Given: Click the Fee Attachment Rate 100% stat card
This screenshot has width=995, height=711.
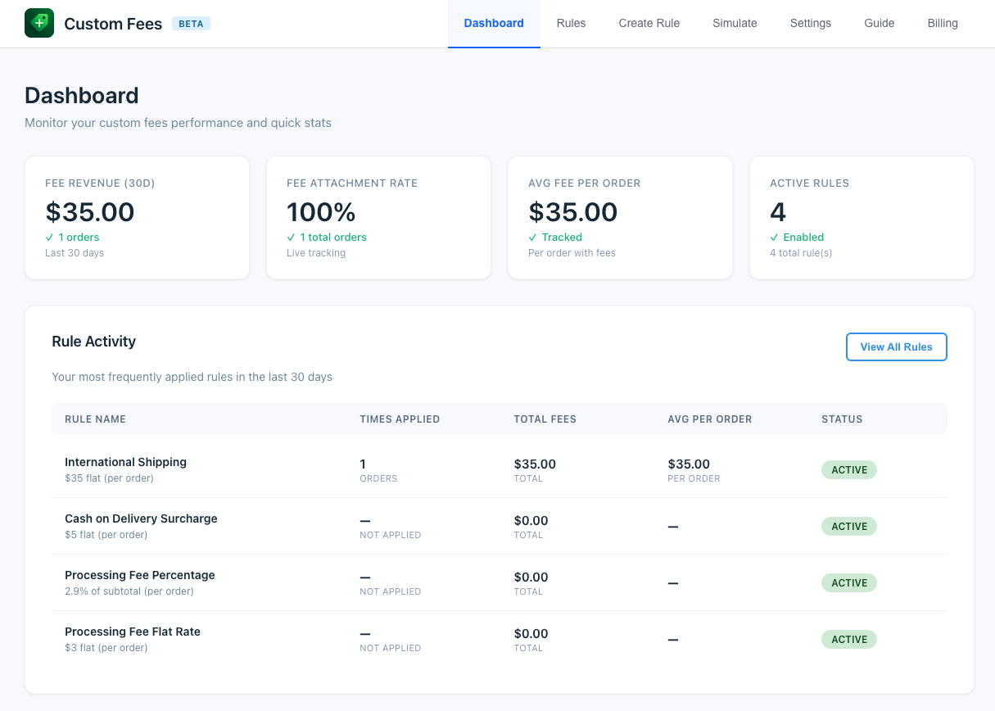Looking at the screenshot, I should coord(378,217).
